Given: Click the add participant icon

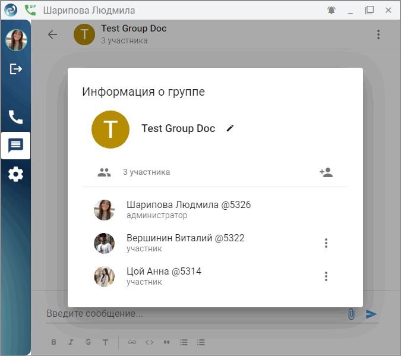Looking at the screenshot, I should point(326,172).
